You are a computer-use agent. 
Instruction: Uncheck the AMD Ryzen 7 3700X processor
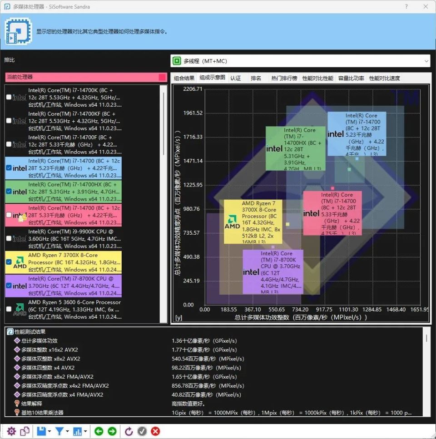9,262
